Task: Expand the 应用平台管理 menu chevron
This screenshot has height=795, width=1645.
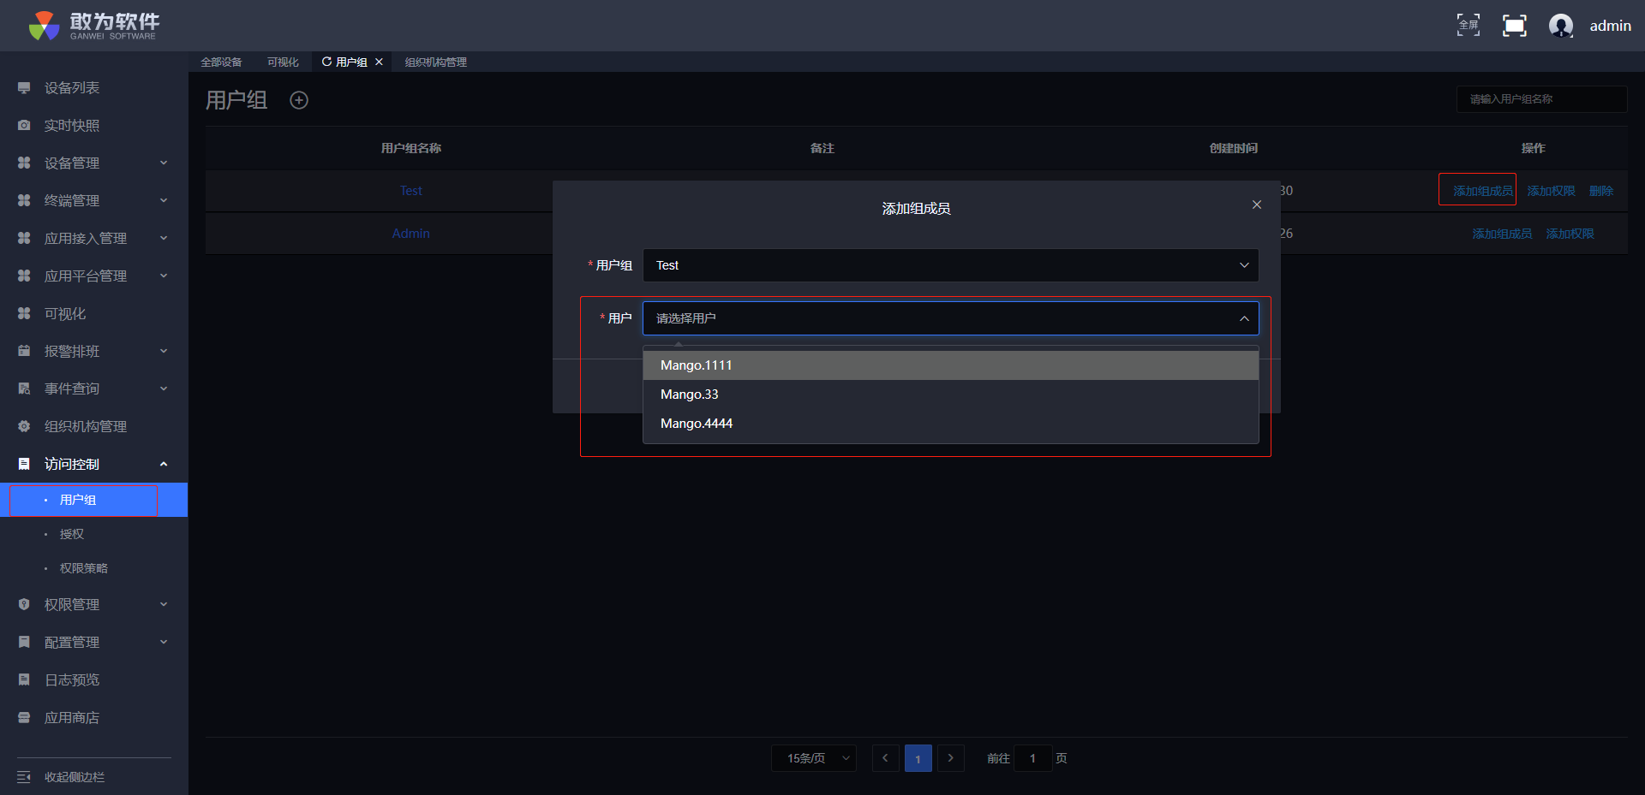Action: (x=164, y=276)
